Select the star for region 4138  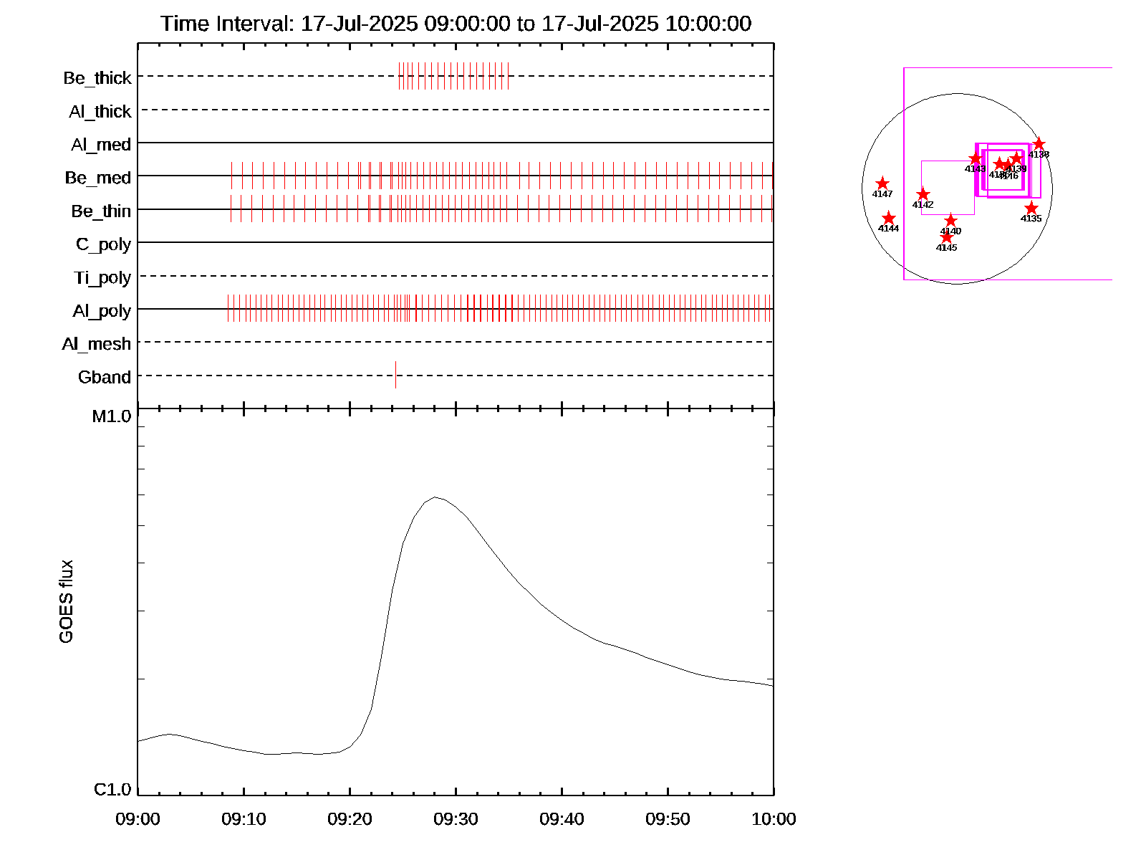[x=1039, y=144]
